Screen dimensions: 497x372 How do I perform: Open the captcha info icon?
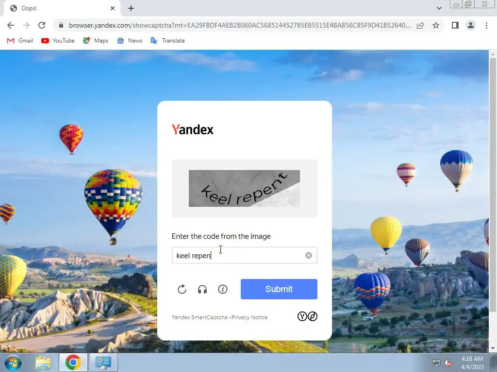point(223,289)
